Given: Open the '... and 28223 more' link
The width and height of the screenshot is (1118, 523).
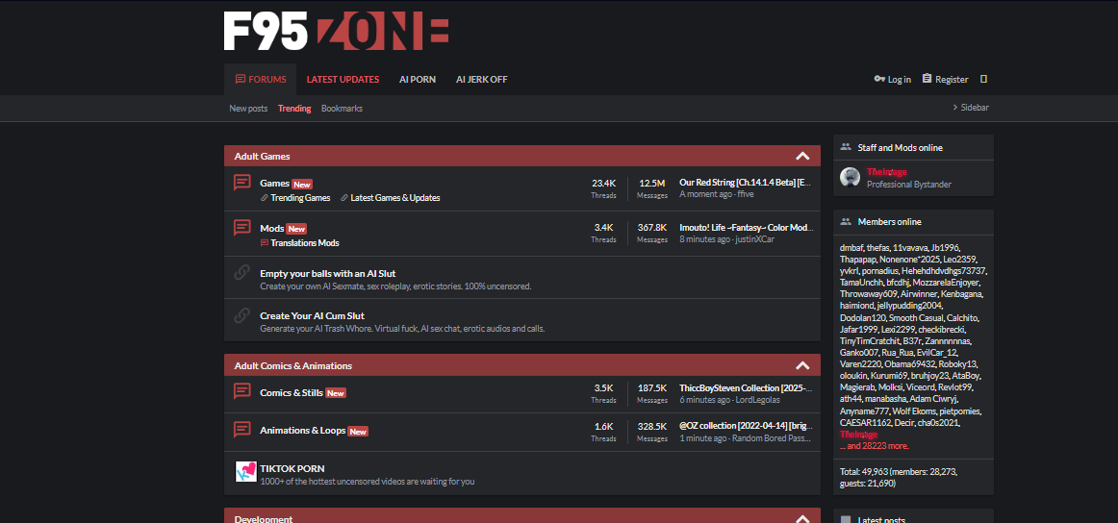Looking at the screenshot, I should [875, 445].
